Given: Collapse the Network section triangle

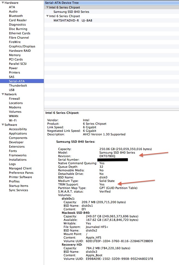Looking at the screenshot, I should click(x=3, y=94).
